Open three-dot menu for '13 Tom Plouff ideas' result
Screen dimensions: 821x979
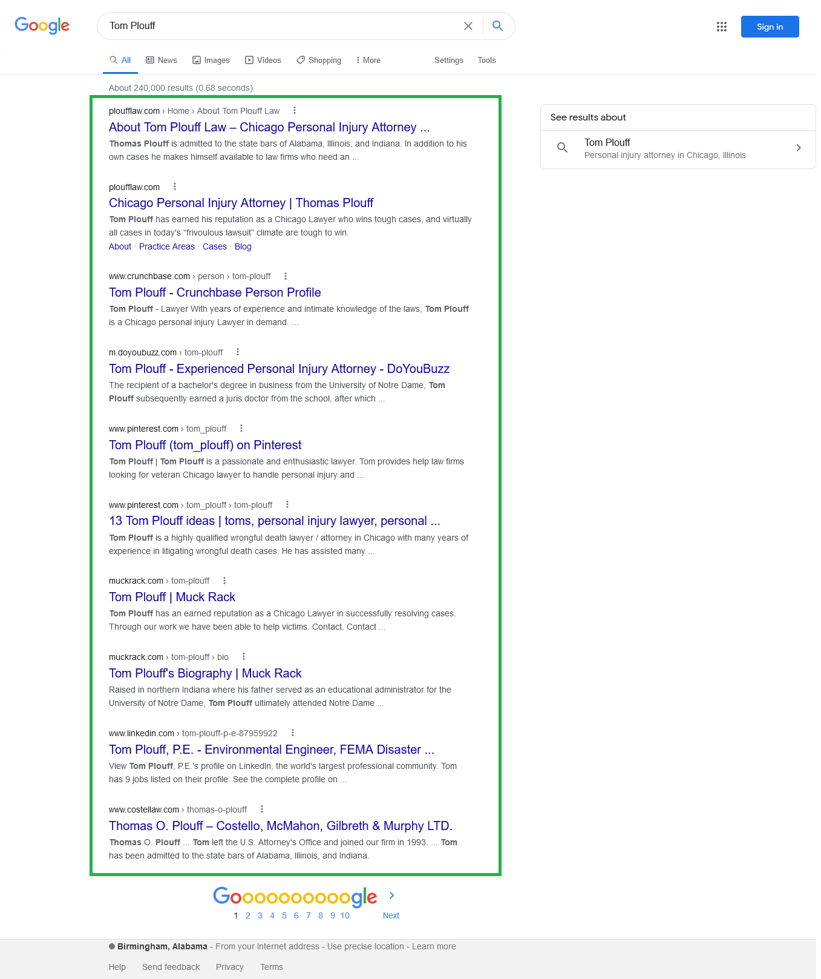click(x=287, y=505)
